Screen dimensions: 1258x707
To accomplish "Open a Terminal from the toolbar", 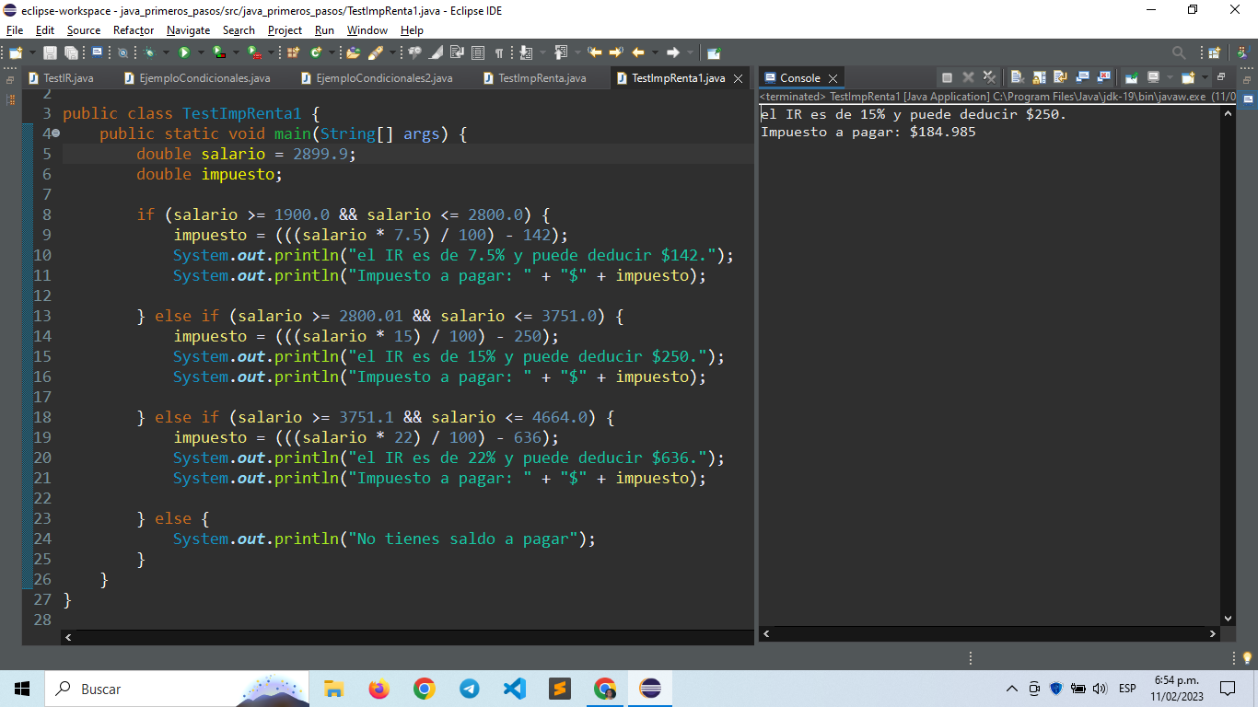I will point(97,52).
